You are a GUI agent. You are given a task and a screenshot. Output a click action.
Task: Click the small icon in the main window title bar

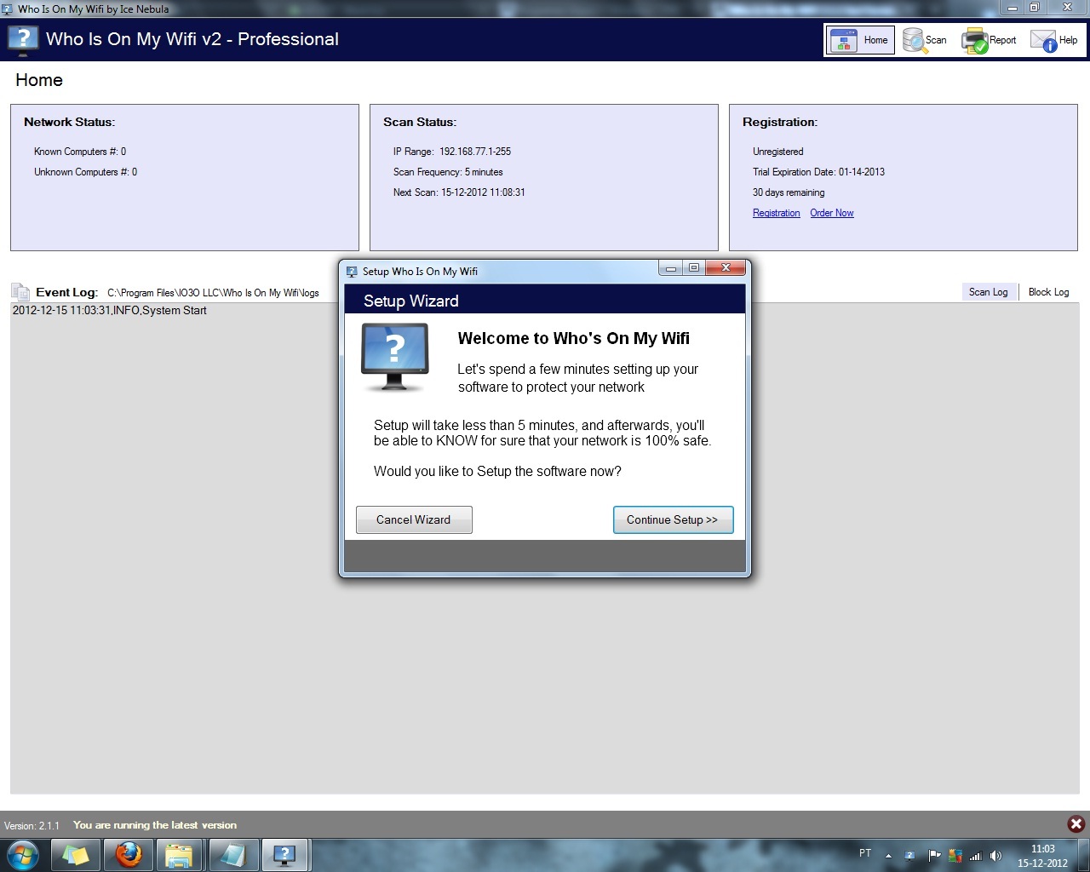(x=8, y=9)
